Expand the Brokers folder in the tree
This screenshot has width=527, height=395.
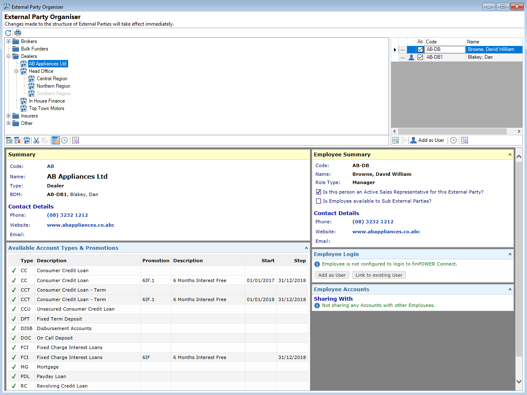tap(9, 41)
